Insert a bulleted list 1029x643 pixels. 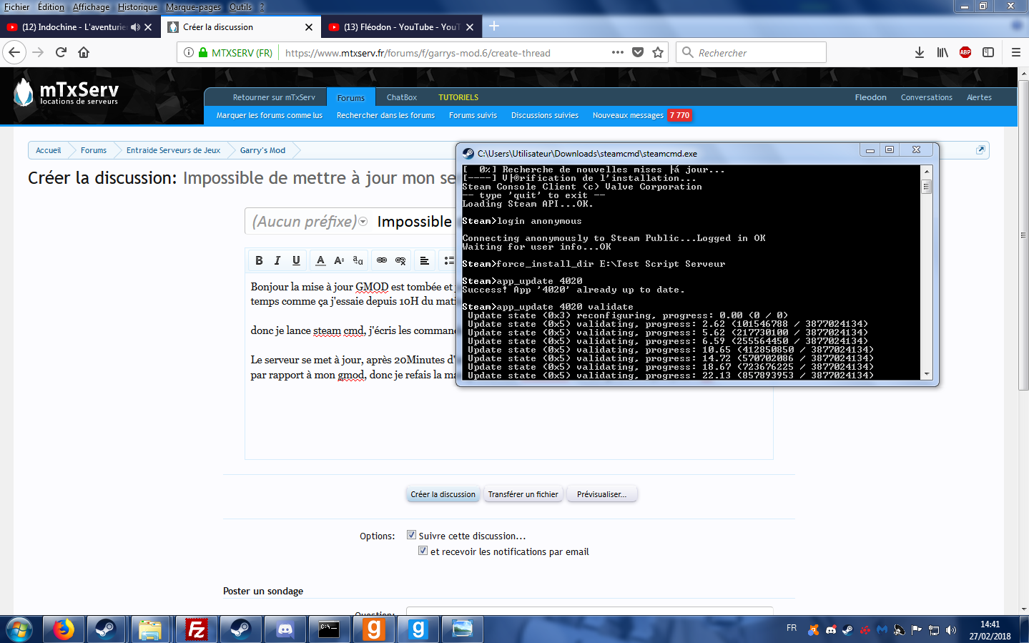(448, 260)
